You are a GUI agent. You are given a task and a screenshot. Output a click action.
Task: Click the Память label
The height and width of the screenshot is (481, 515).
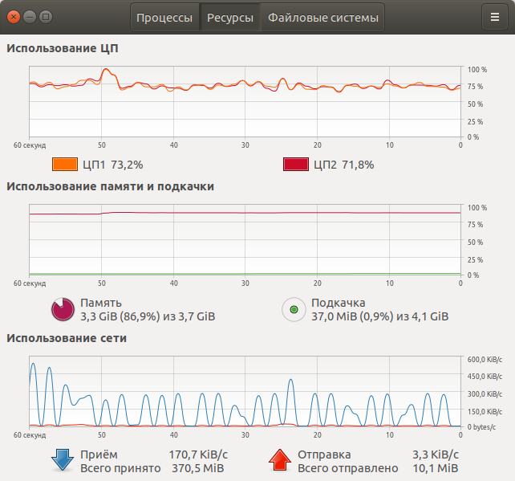(101, 303)
